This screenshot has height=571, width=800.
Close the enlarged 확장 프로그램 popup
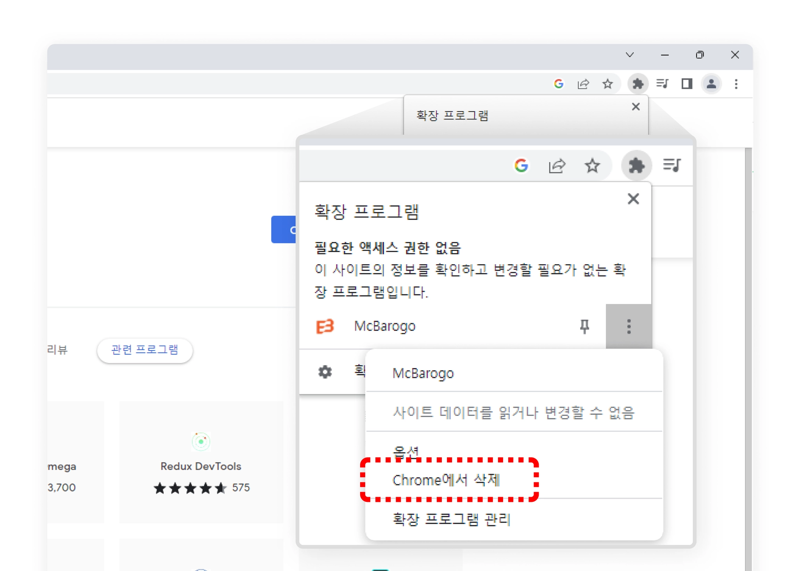point(633,199)
